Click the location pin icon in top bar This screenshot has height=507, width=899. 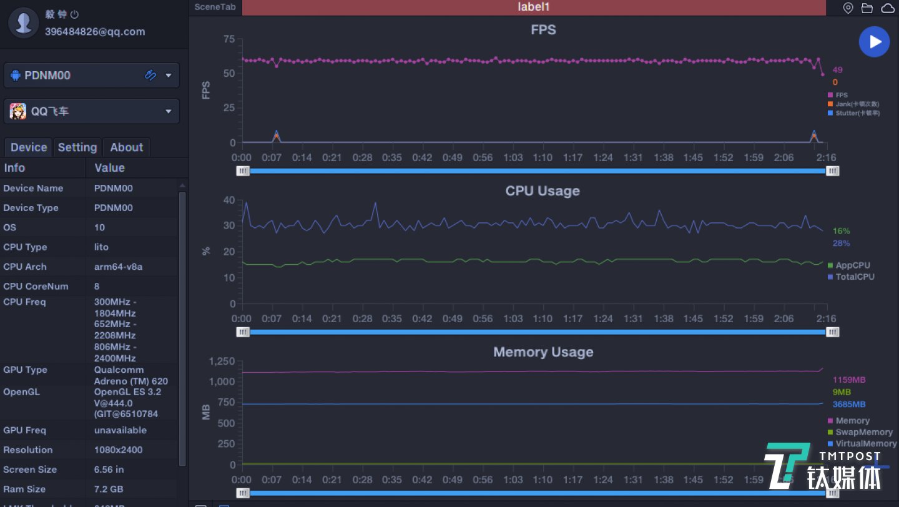[x=848, y=8]
